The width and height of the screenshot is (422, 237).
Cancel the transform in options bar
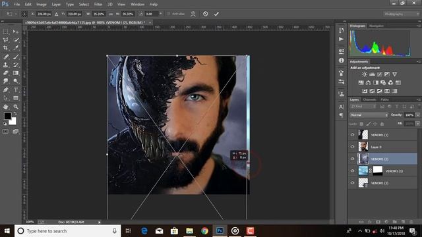pos(205,14)
